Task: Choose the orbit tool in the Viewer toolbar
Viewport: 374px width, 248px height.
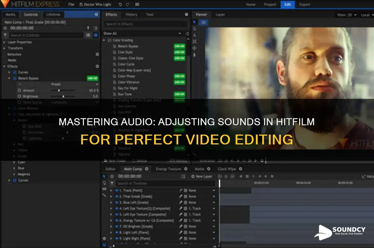Action: click(194, 48)
